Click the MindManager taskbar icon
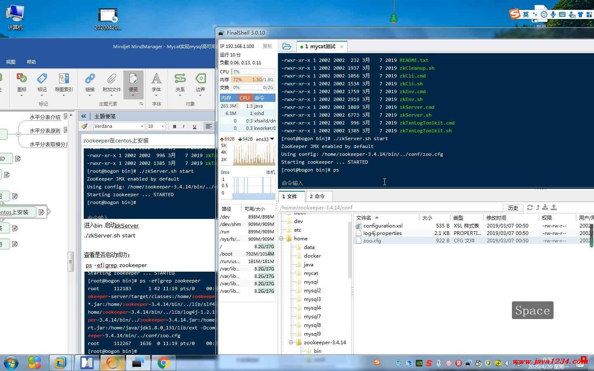594x371 pixels. [87, 363]
